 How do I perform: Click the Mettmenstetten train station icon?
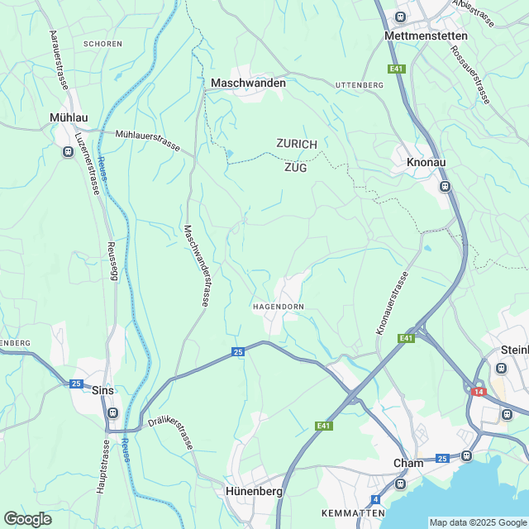(x=400, y=17)
